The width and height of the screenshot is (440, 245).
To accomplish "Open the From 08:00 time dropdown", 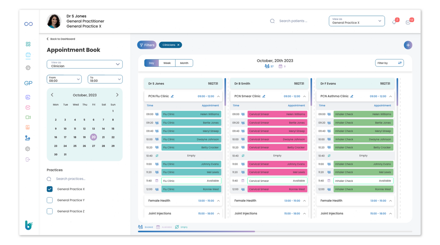I will 64,79.
